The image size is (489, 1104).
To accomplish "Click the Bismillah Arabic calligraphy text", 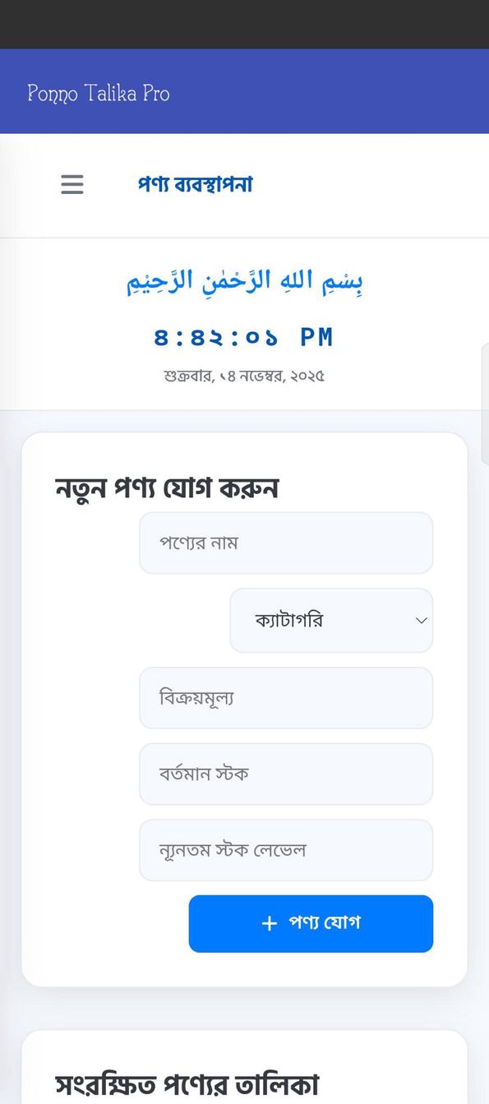I will 244,280.
